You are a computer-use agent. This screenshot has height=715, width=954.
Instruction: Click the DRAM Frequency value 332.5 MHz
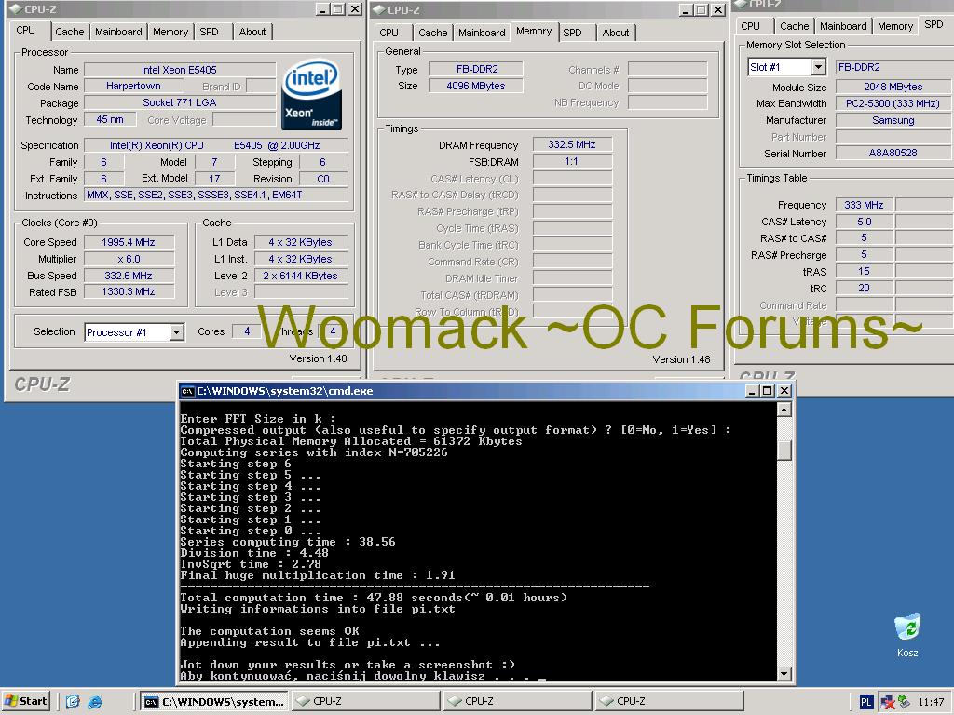(x=572, y=144)
